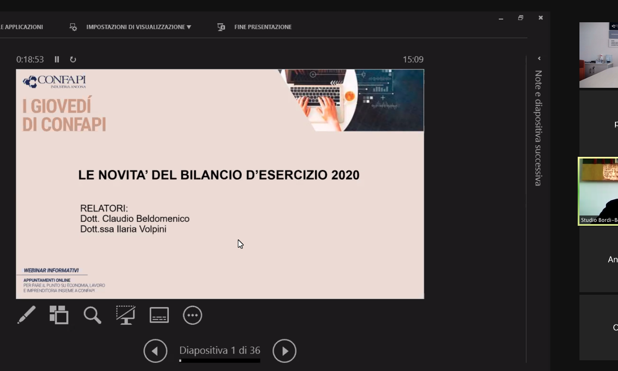Activate the slide zoom magnifier tool
This screenshot has width=618, height=371.
click(x=92, y=315)
